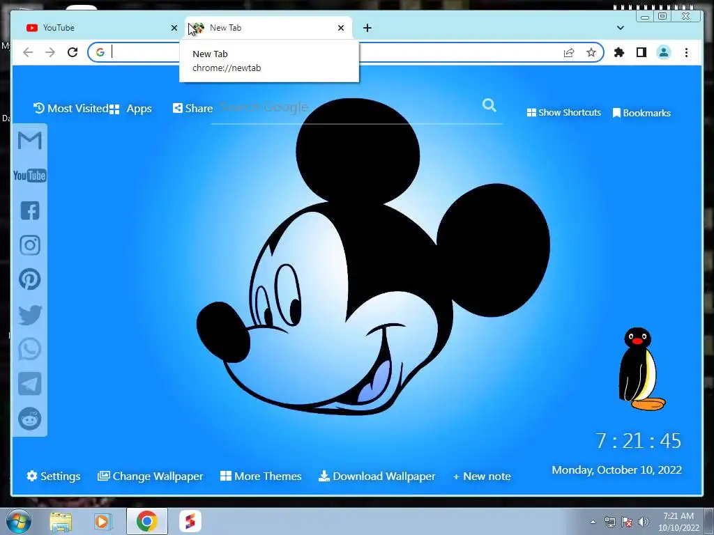The image size is (714, 535).
Task: Open Bookmarks list
Action: tap(641, 113)
